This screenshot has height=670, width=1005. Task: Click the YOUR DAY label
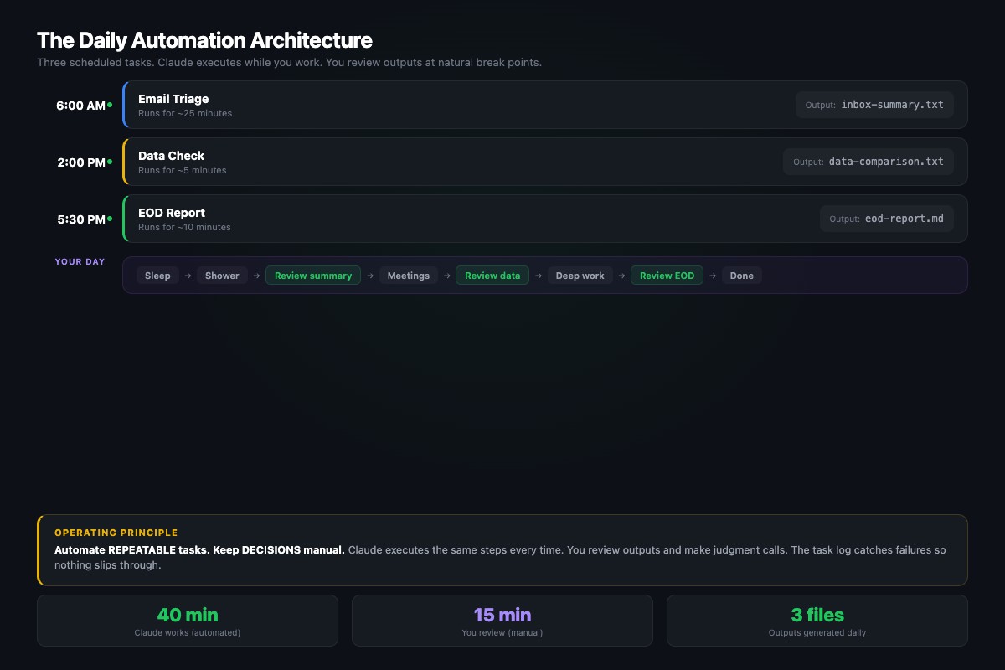coord(80,261)
